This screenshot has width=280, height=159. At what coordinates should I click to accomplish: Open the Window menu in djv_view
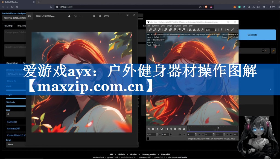[155, 26]
